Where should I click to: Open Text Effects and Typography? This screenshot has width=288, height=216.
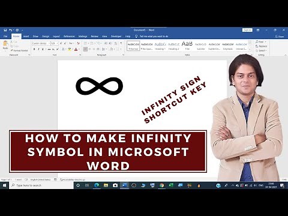pos(63,49)
